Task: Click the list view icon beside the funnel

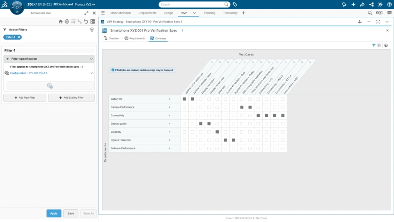Action: [x=379, y=46]
